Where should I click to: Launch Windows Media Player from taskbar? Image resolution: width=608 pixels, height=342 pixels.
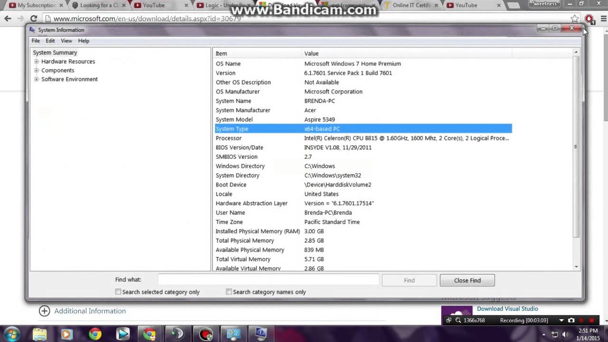pos(67,334)
